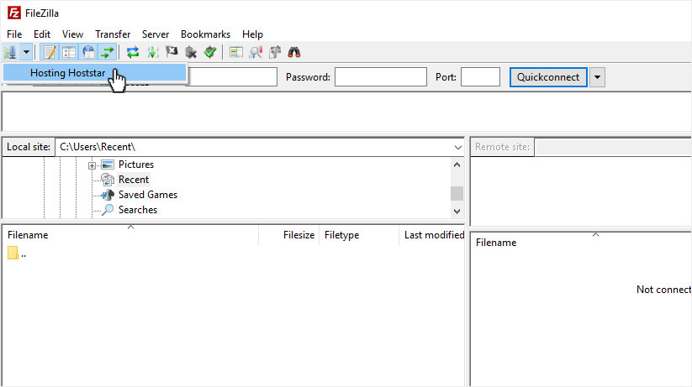Click the message log area
This screenshot has width=692, height=387.
point(346,111)
